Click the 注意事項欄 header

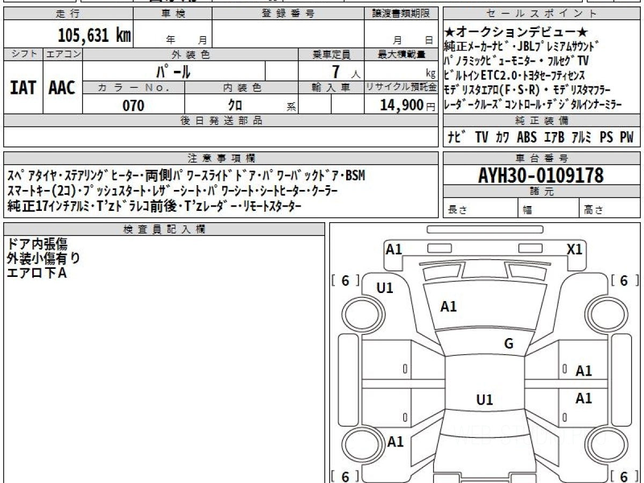tap(221, 158)
